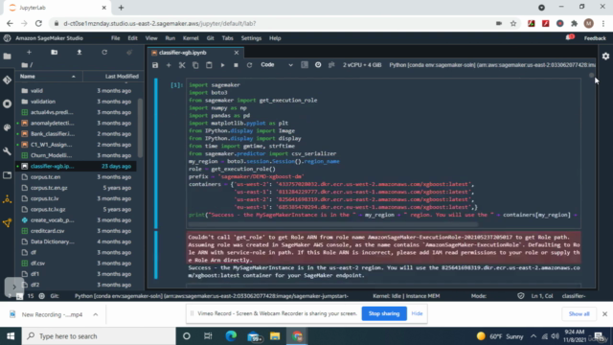Image resolution: width=613 pixels, height=345 pixels.
Task: Click the render side-by-side toolbar icon
Action: (x=305, y=65)
